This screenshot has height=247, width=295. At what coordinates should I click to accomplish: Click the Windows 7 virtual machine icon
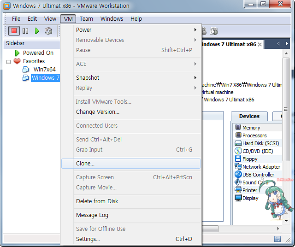(26, 78)
